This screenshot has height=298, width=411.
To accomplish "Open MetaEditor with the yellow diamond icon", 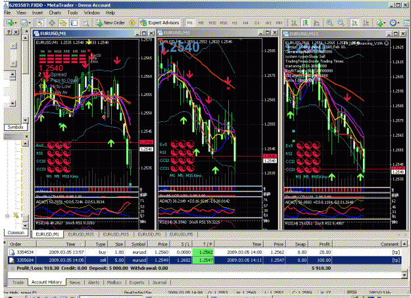I will (132, 23).
